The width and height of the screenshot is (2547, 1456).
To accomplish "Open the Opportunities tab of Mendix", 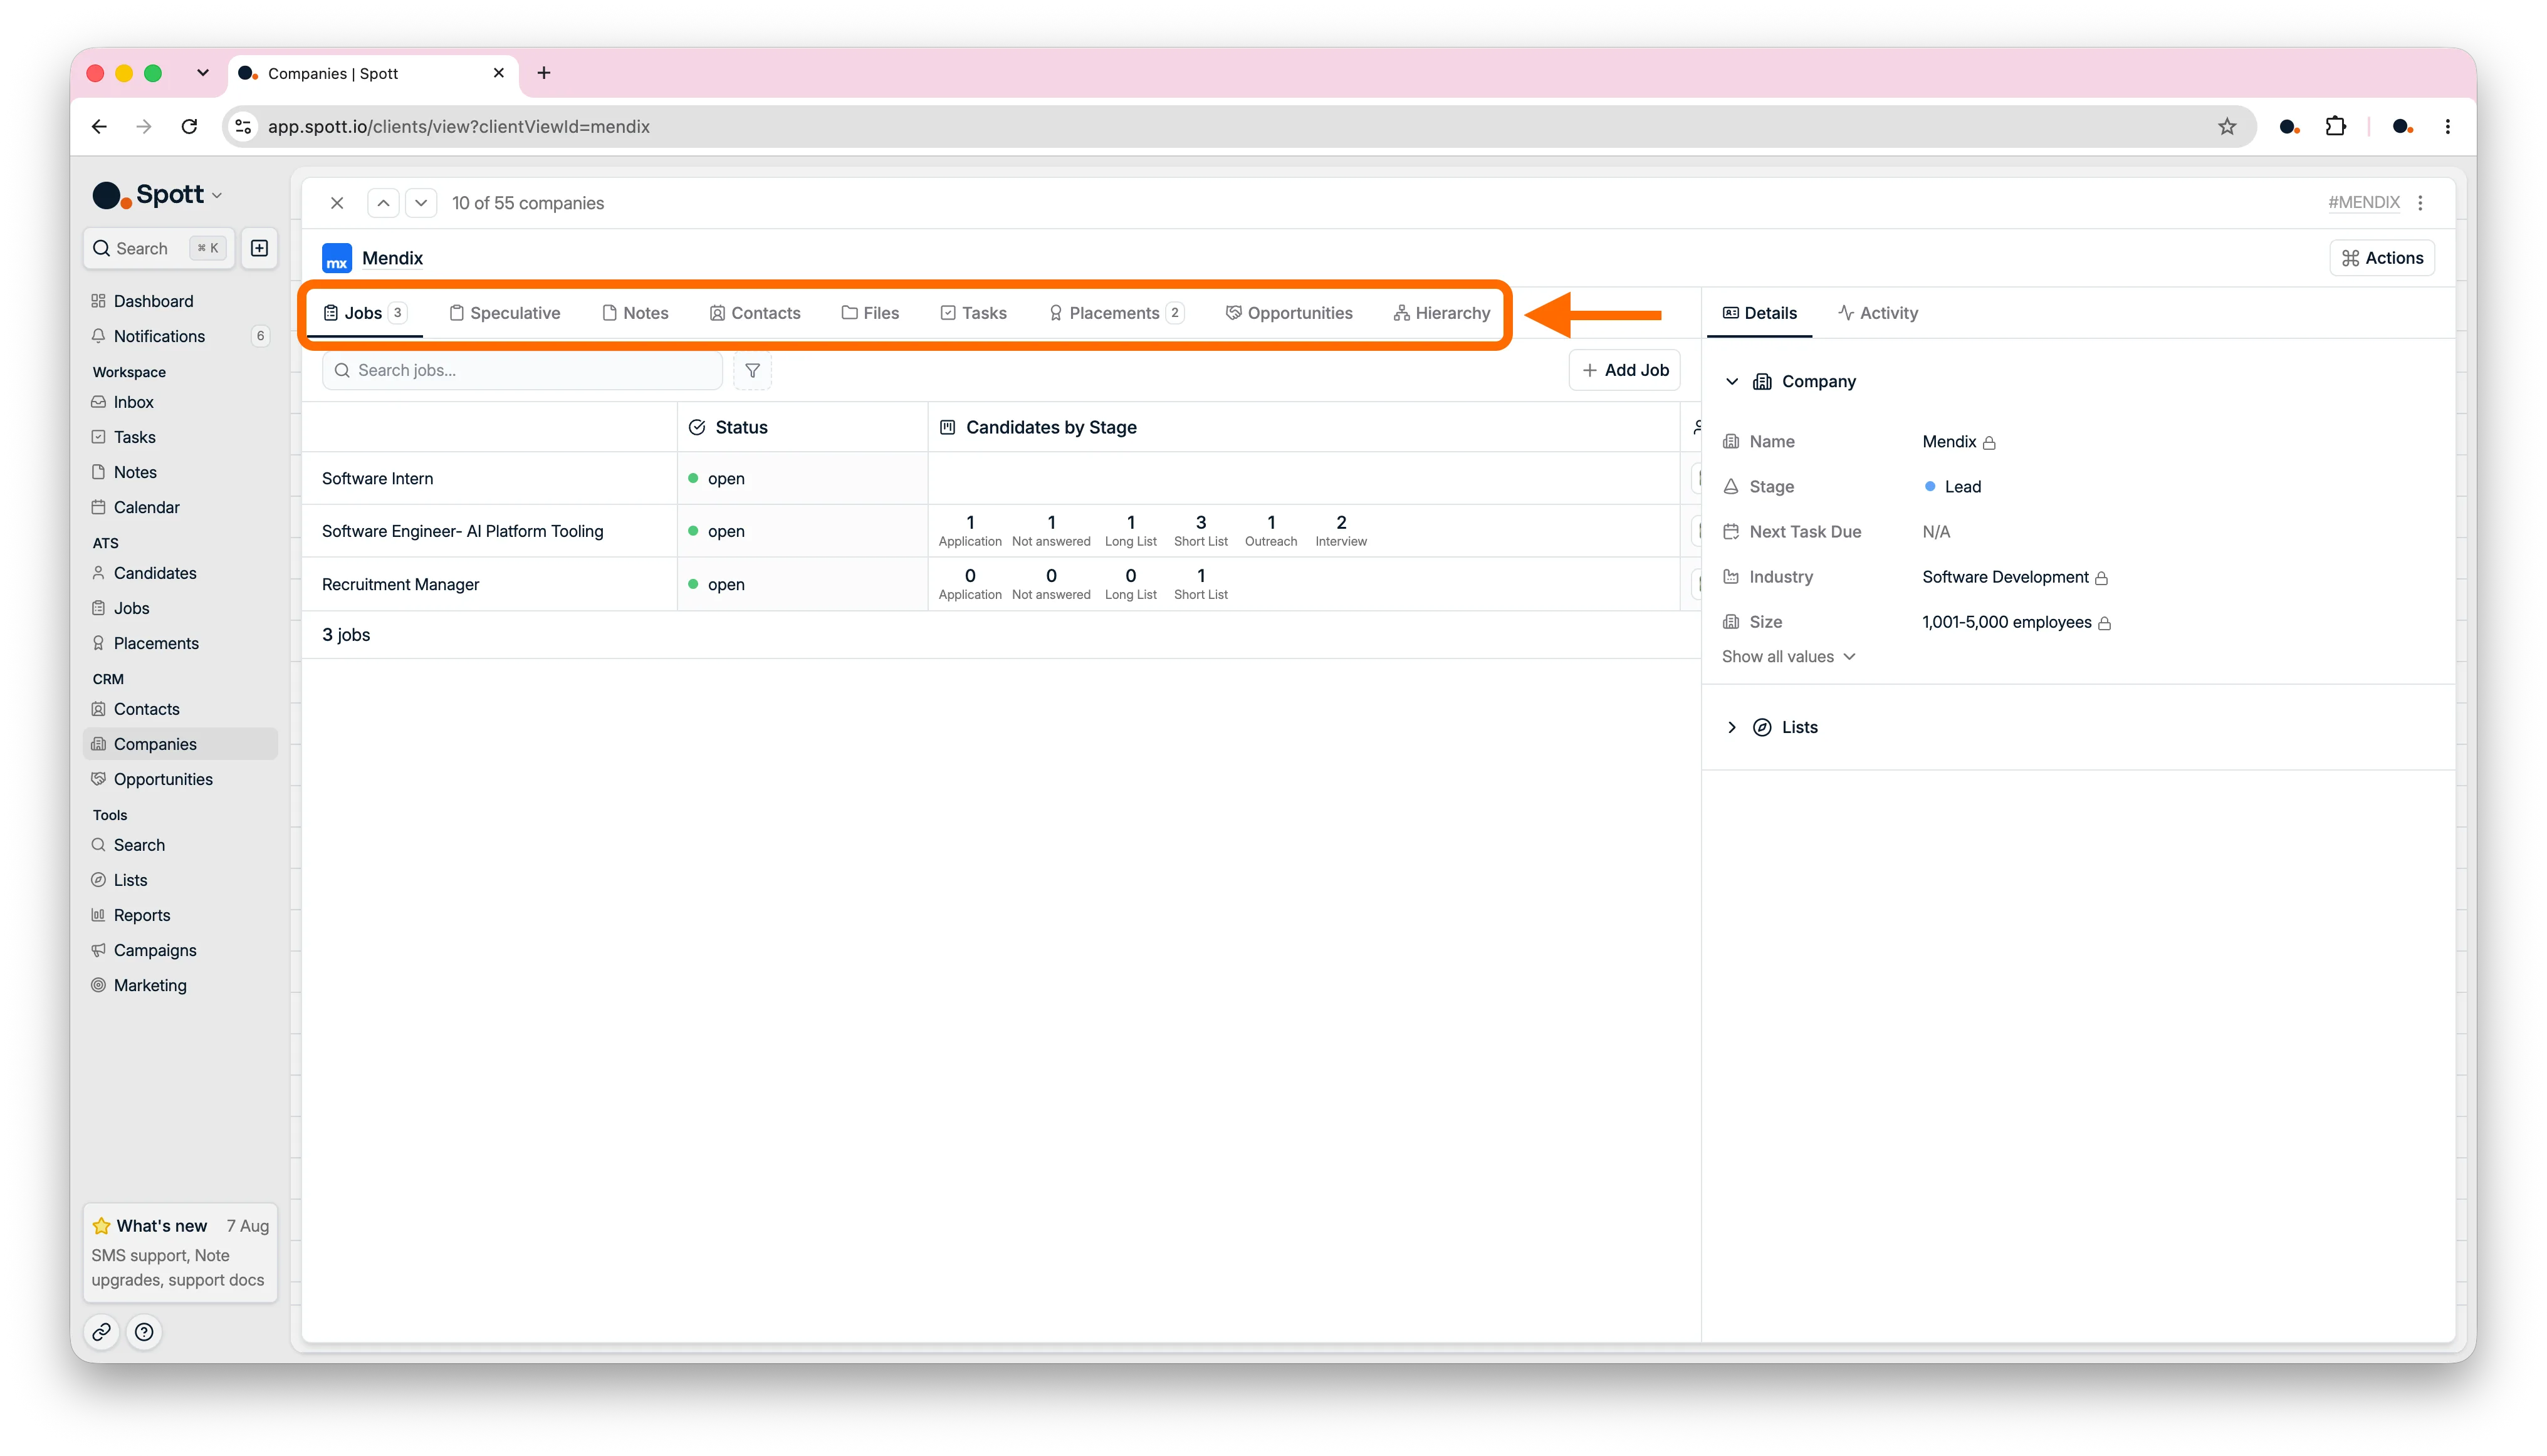I will click(1289, 313).
